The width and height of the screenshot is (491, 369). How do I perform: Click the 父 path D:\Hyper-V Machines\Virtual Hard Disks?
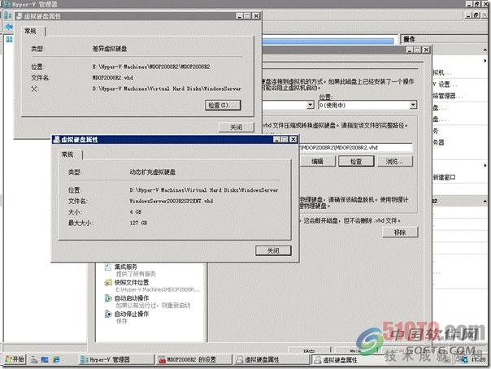click(x=167, y=89)
